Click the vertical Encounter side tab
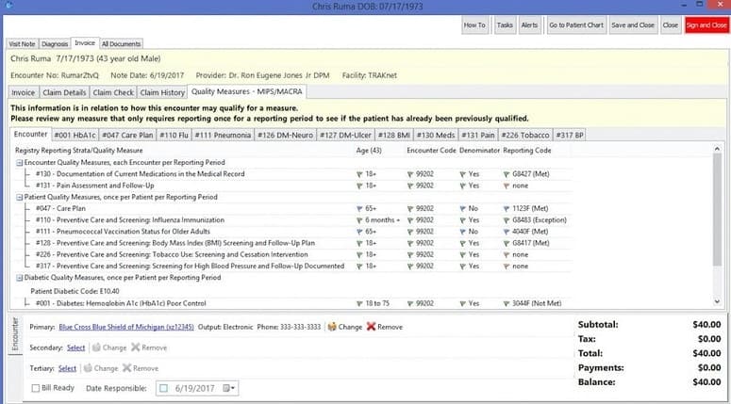Image resolution: width=731 pixels, height=404 pixels. point(14,333)
